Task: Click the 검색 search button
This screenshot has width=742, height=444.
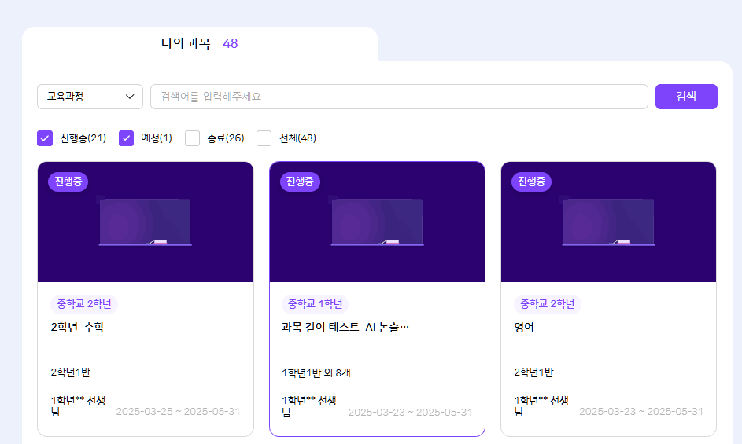Action: pyautogui.click(x=685, y=97)
